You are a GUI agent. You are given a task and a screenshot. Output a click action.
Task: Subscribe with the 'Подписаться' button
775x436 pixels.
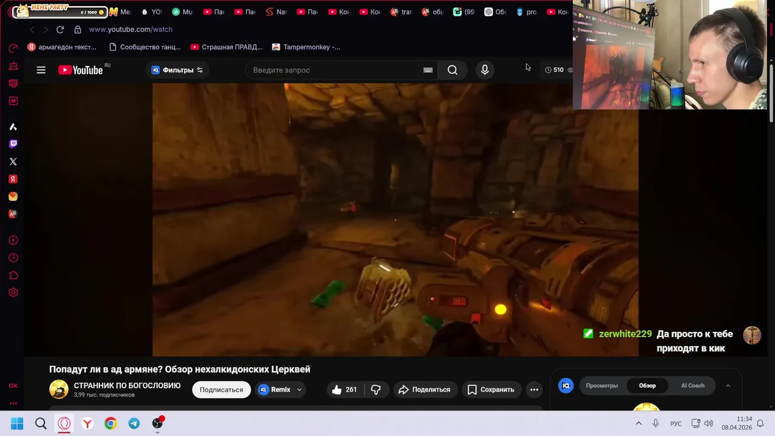click(x=222, y=390)
